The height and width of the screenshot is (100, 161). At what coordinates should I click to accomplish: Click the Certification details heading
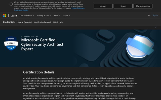point(38,72)
